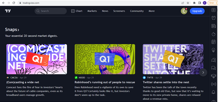This screenshot has width=218, height=102.
Task: Open the Alerts clock icon in sidebar
Action: click(x=213, y=18)
